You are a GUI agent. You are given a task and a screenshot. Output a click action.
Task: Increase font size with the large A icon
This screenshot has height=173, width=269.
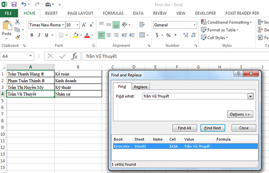[x=84, y=25]
